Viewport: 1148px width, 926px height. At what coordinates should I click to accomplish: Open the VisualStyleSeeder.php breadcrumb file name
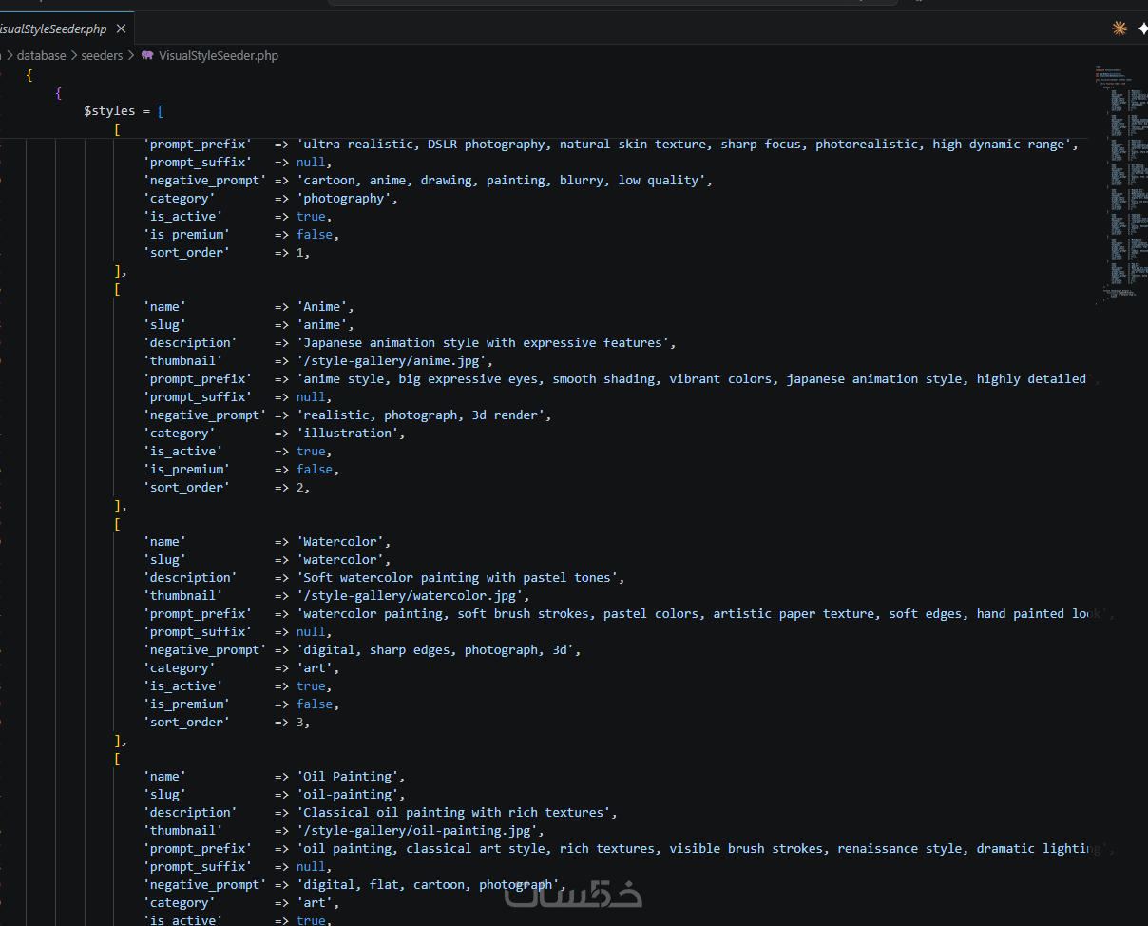pyautogui.click(x=219, y=56)
